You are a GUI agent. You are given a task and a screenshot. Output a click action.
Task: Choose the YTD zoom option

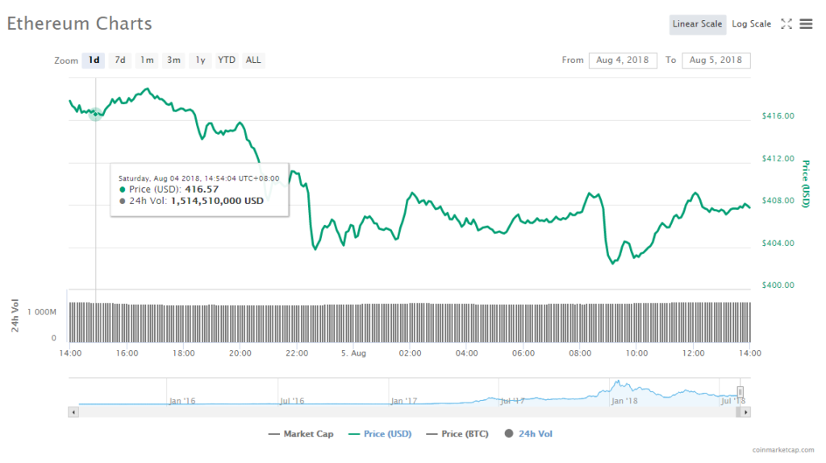[227, 60]
